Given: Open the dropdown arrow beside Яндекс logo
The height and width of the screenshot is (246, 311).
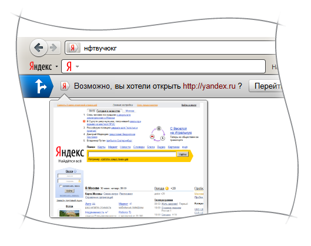Looking at the screenshot, I should [x=56, y=66].
